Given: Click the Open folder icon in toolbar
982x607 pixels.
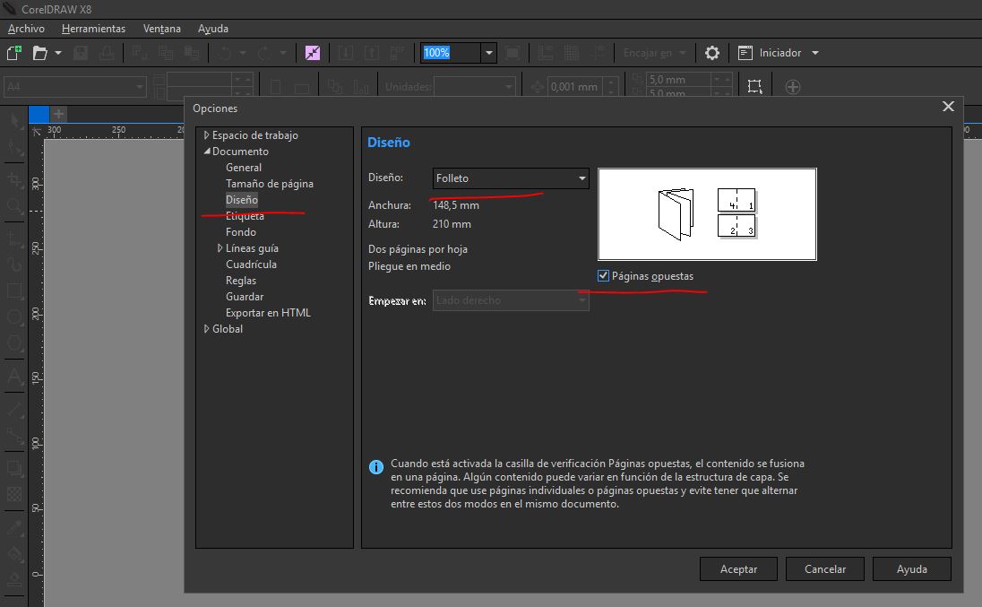Looking at the screenshot, I should pyautogui.click(x=39, y=53).
